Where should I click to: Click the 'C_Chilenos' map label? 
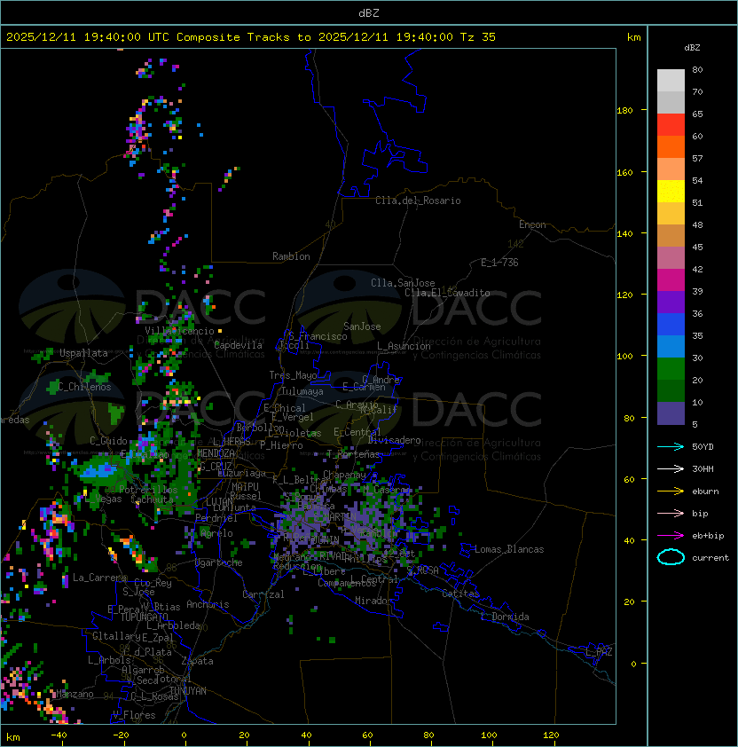(84, 387)
